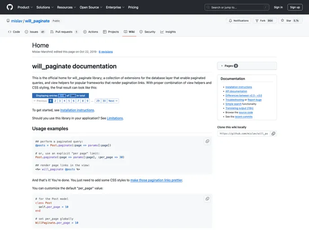See the recent commits link

coord(243,117)
